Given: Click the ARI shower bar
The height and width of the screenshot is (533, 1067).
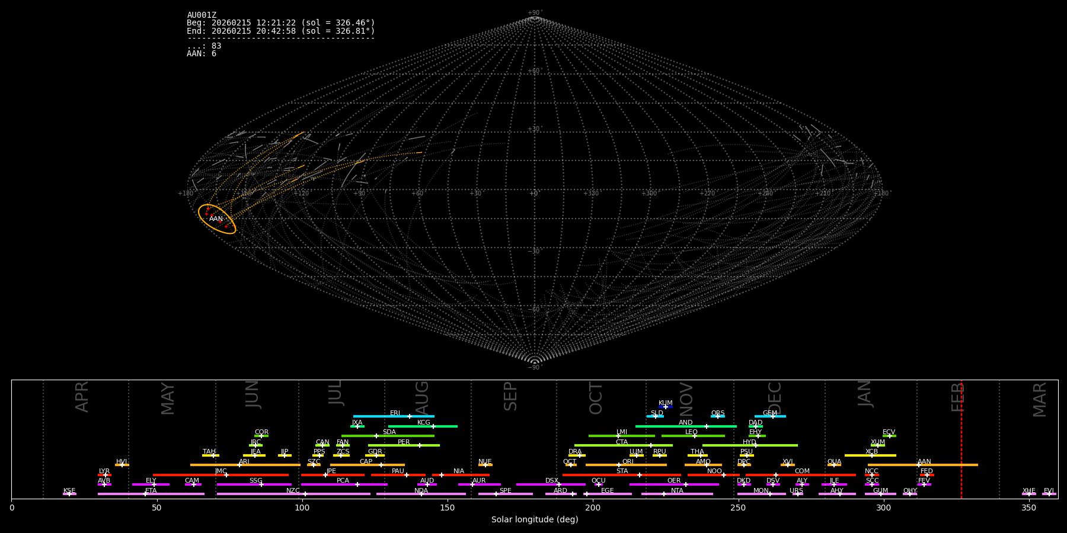Looking at the screenshot, I should tap(245, 465).
